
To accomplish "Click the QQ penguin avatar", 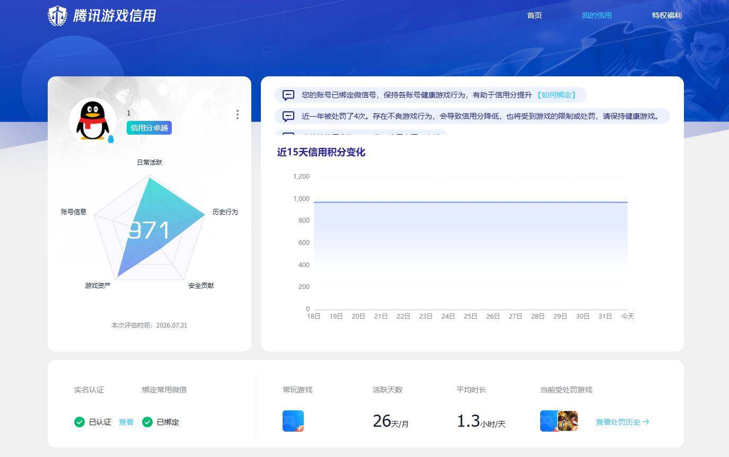I will 92,121.
